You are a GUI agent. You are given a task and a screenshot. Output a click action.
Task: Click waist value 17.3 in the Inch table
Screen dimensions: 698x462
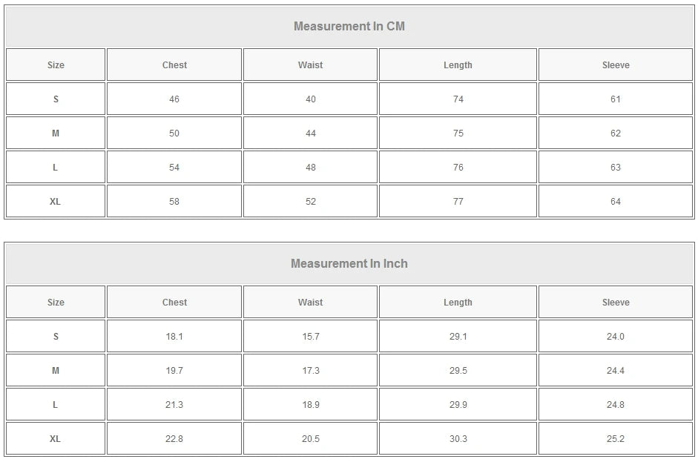pyautogui.click(x=310, y=371)
